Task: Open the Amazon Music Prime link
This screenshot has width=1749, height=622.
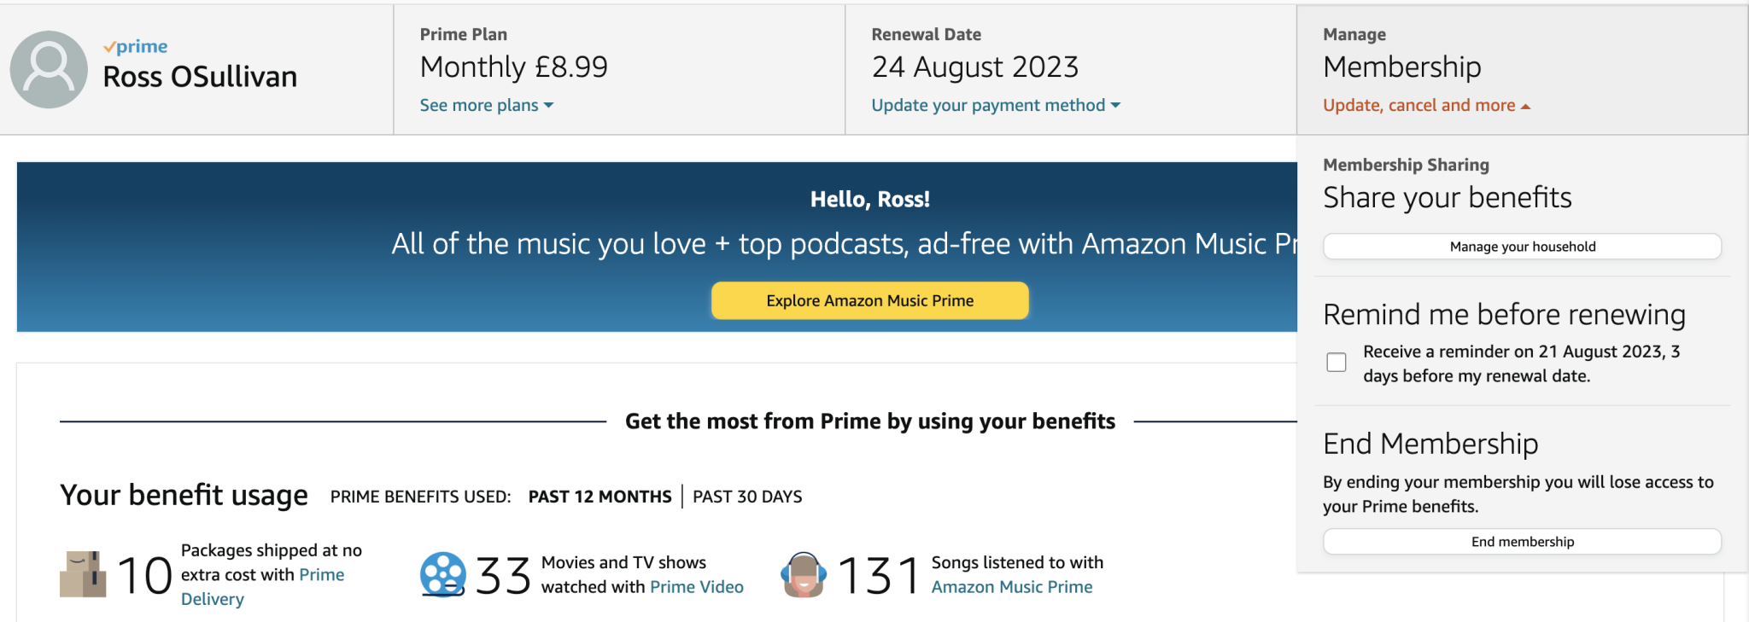Action: (x=1012, y=587)
